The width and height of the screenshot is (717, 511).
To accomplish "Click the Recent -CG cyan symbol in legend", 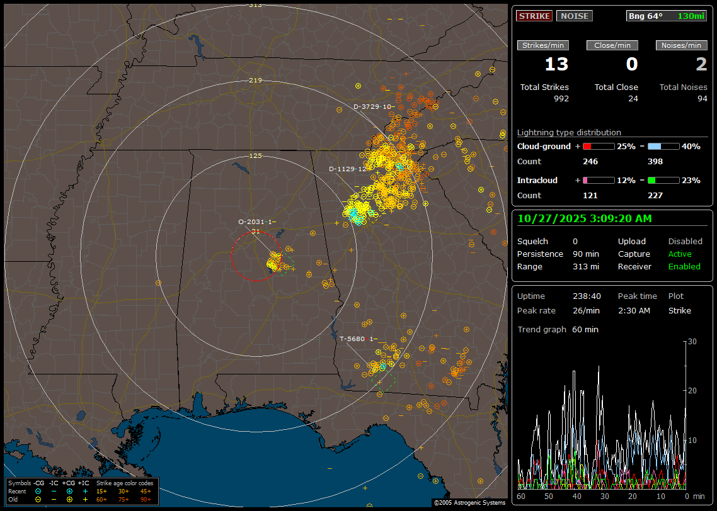I will [x=38, y=491].
